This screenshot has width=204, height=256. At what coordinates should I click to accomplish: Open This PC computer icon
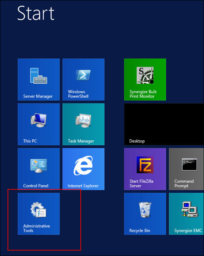[x=39, y=120]
